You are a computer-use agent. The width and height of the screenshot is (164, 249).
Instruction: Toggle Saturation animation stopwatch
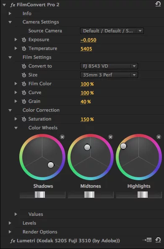[x=24, y=119]
